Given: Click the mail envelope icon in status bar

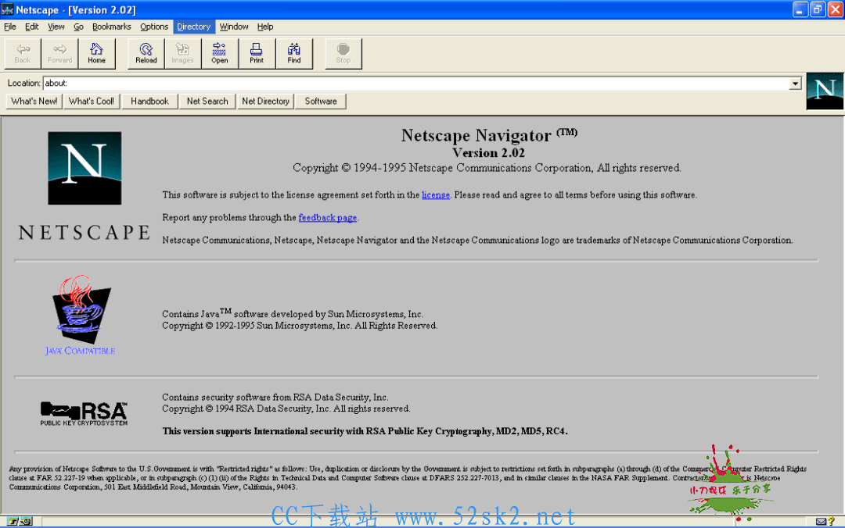Looking at the screenshot, I should 821,522.
